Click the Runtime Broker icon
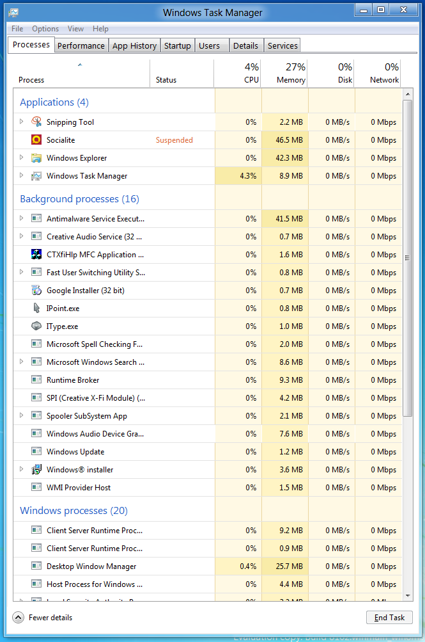 point(36,380)
